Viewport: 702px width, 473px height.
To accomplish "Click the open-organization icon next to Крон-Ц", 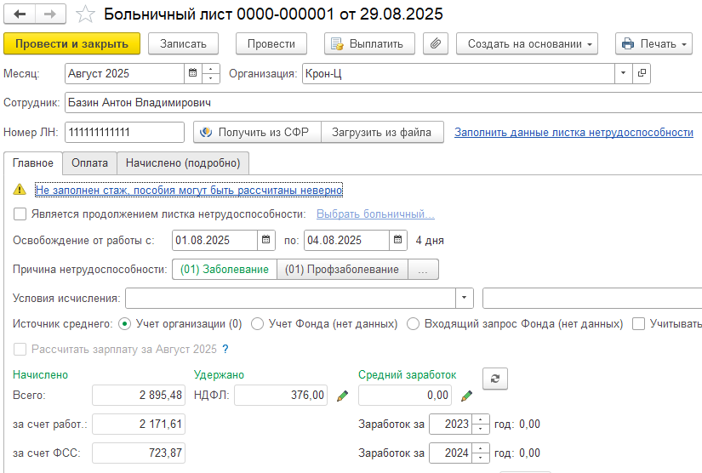I will (x=642, y=74).
